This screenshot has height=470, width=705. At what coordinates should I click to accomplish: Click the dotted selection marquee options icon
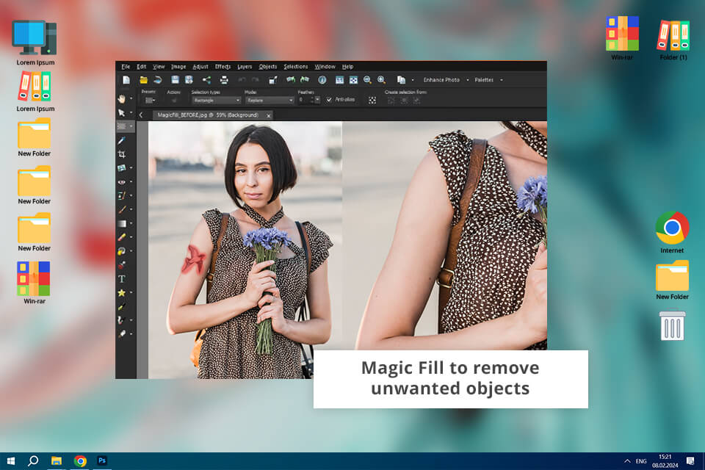point(372,100)
